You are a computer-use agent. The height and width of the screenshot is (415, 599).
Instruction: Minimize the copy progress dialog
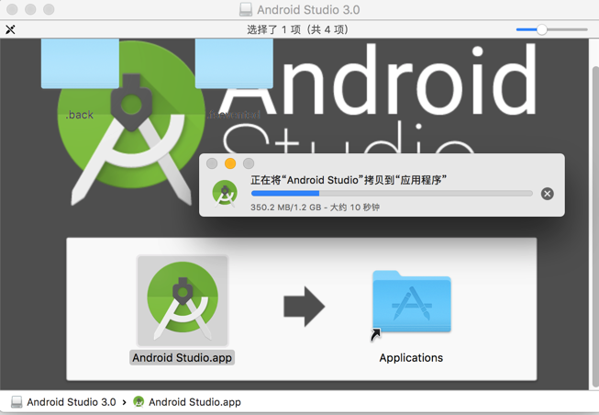230,163
